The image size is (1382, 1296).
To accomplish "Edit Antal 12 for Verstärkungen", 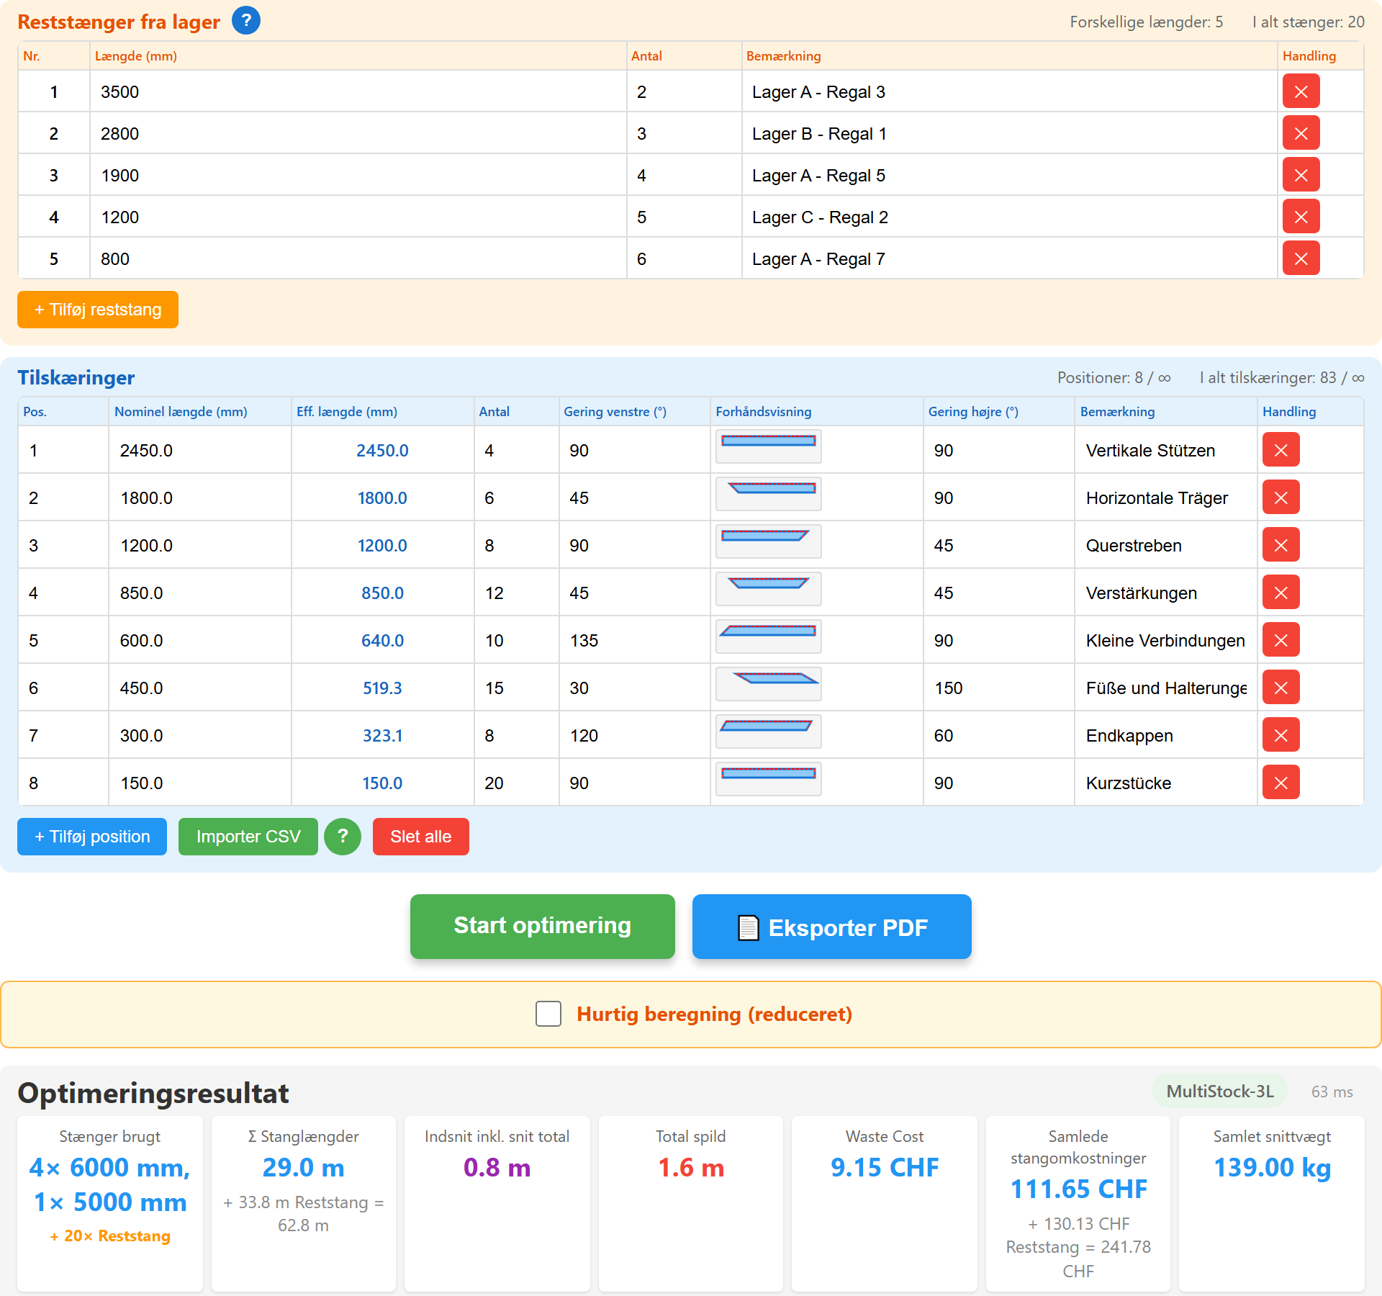I will (516, 593).
